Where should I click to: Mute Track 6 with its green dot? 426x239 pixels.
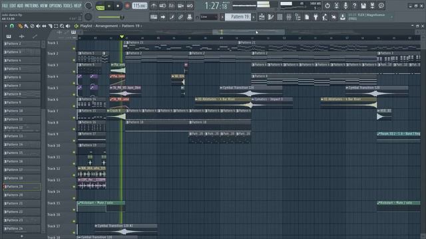74,106
